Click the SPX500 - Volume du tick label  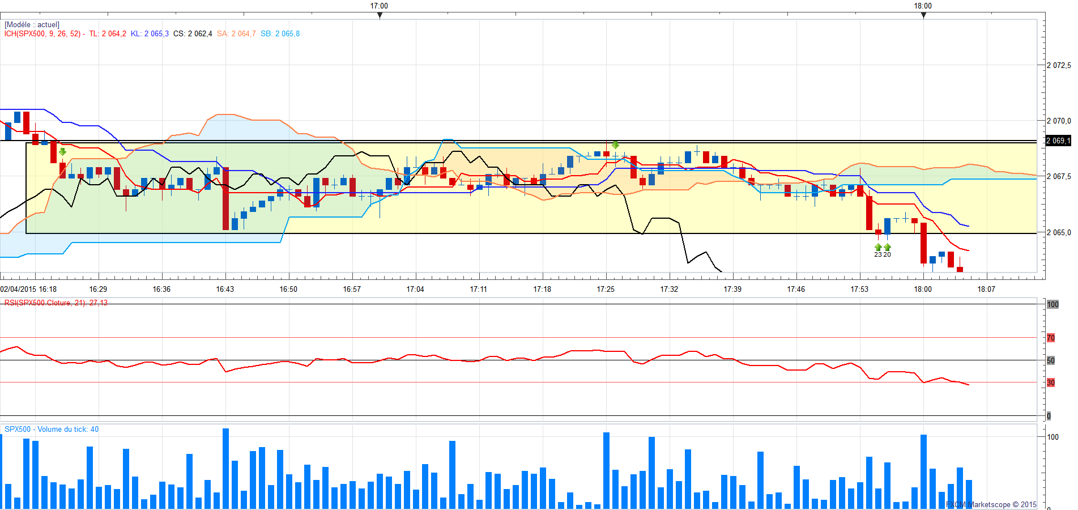pyautogui.click(x=52, y=429)
